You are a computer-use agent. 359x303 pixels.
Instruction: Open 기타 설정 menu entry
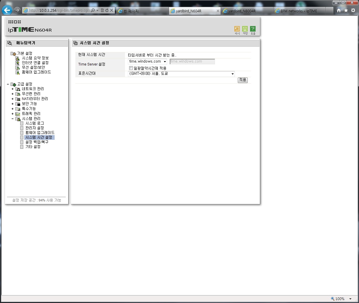(33, 147)
